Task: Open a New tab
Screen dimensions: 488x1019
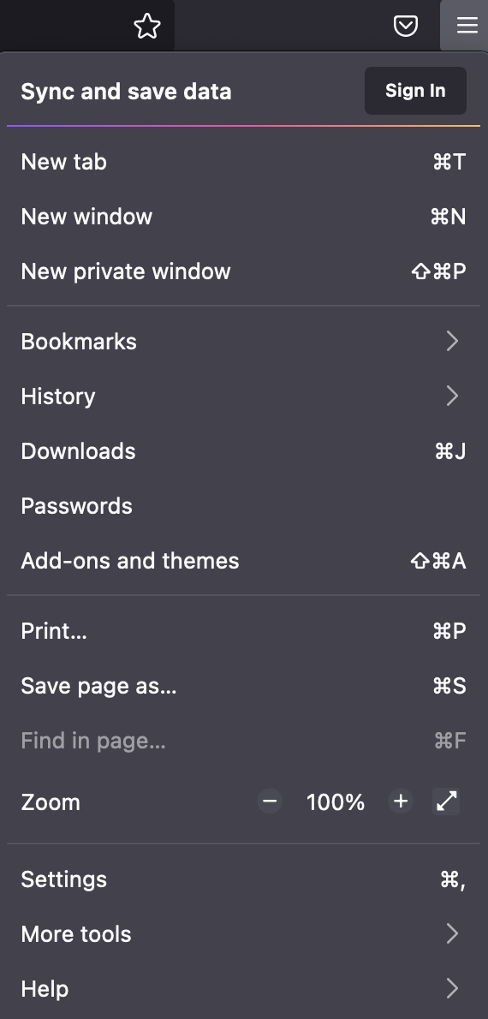Action: point(244,162)
